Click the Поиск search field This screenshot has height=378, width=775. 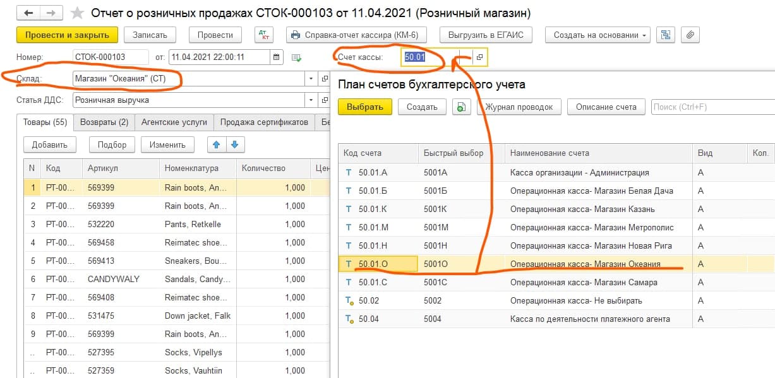(x=712, y=107)
